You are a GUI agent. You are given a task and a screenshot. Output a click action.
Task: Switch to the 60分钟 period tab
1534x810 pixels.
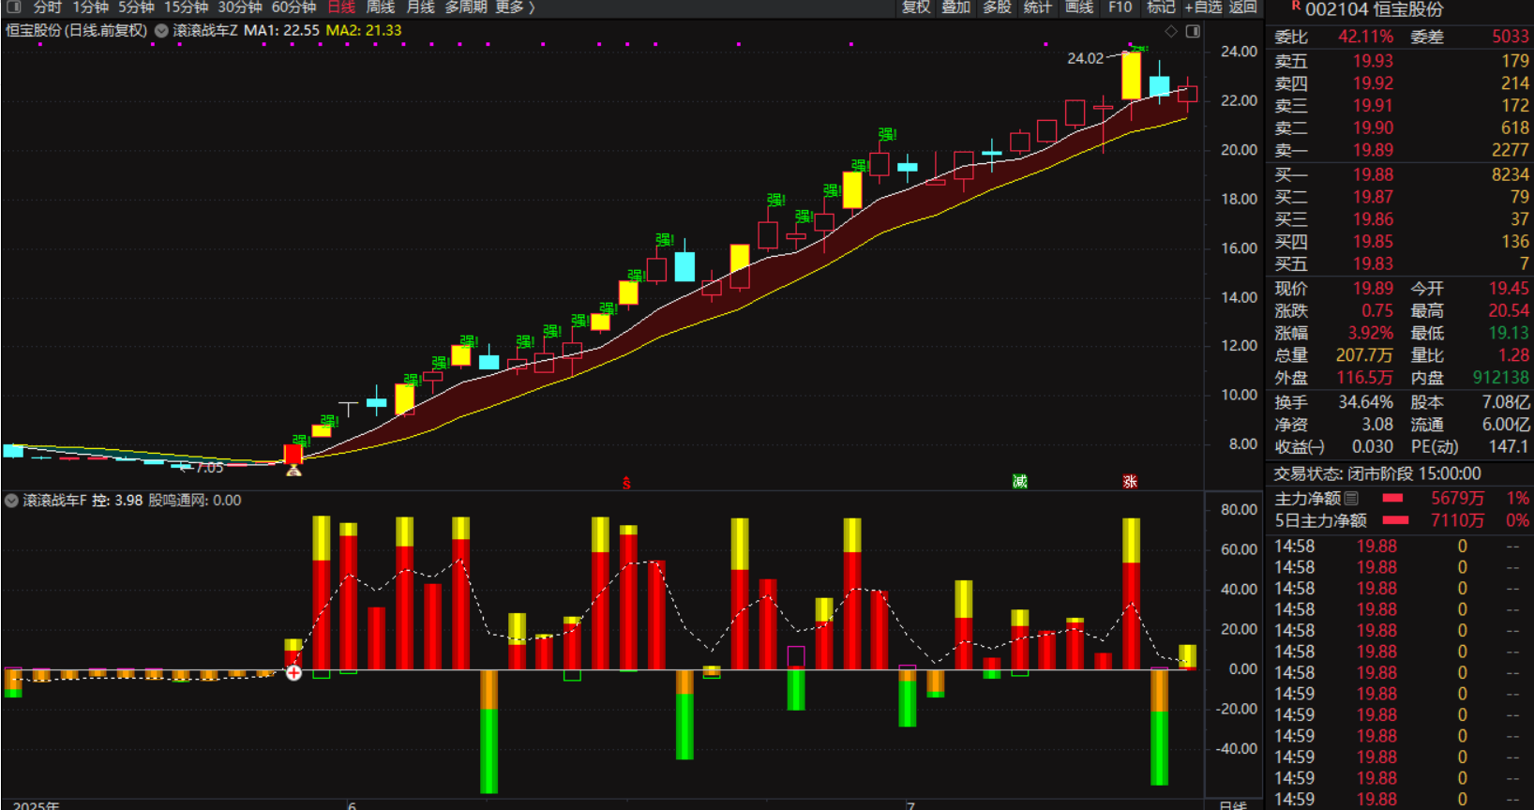293,7
